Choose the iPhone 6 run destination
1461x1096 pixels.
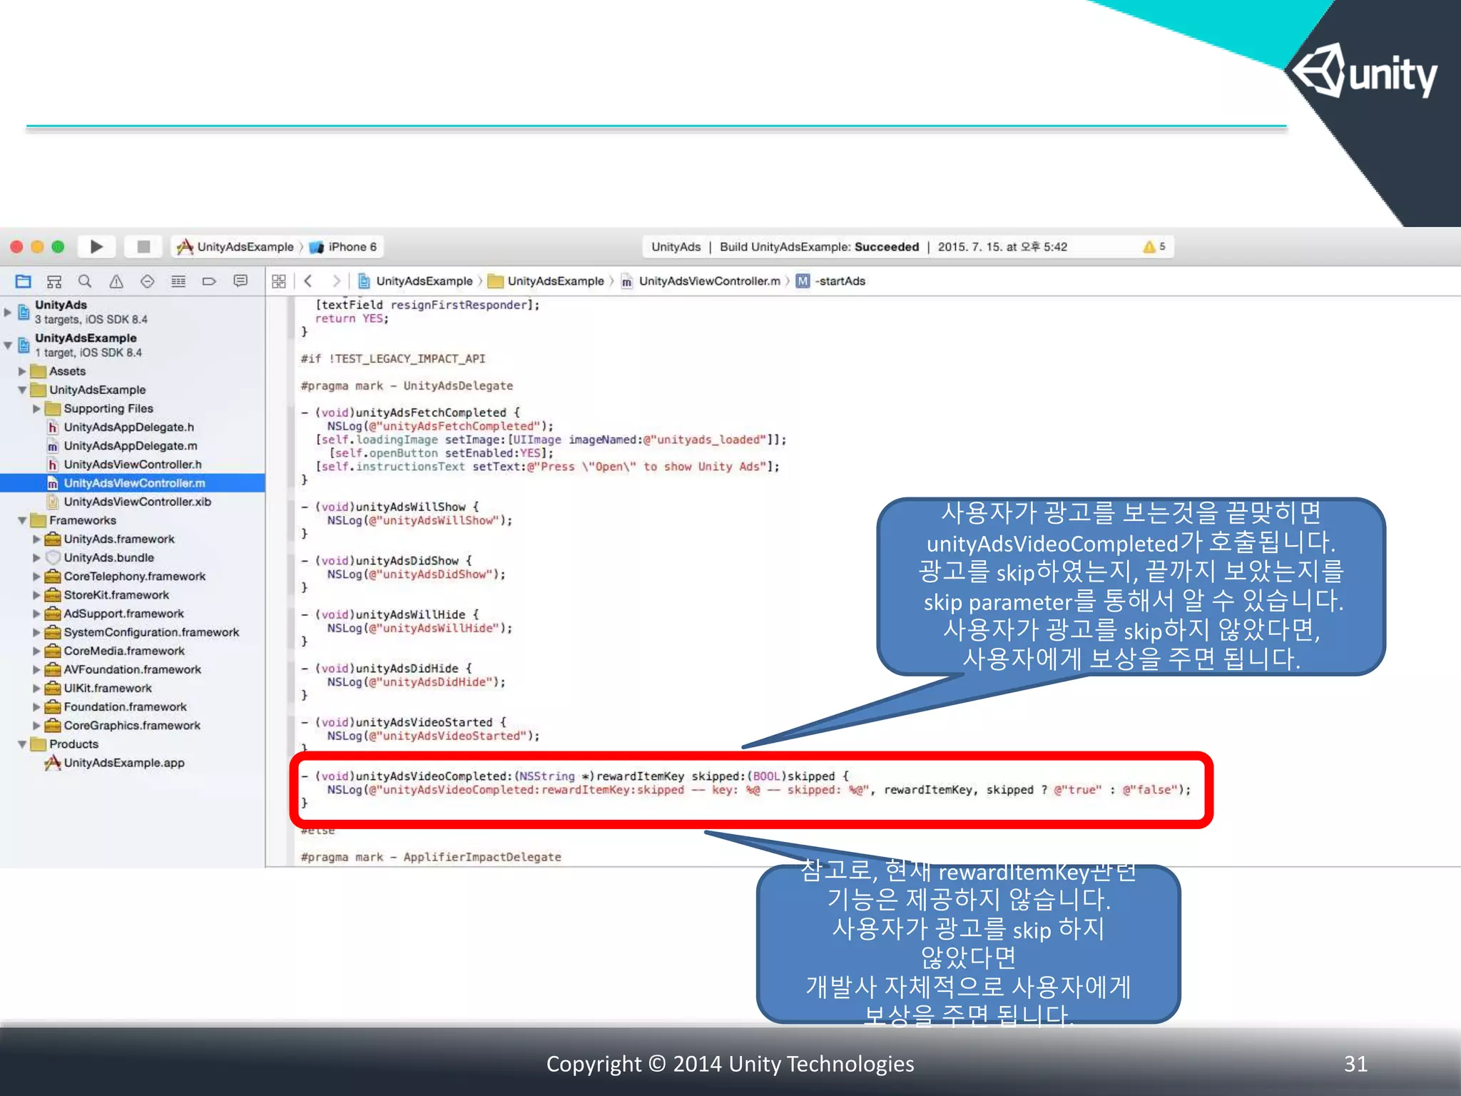[x=343, y=247]
